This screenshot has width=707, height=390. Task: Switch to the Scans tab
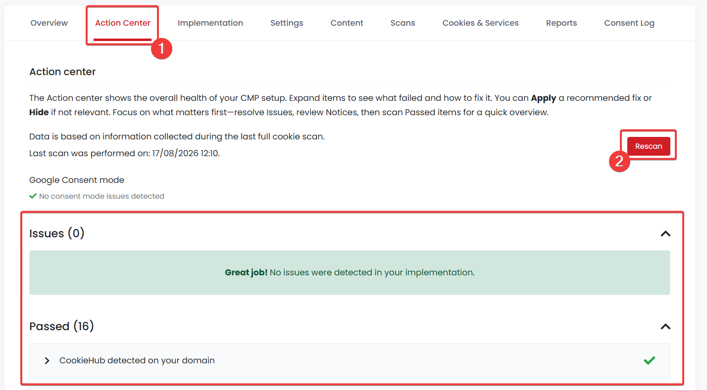click(403, 23)
